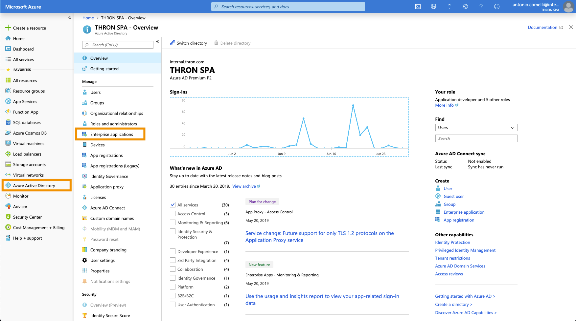The width and height of the screenshot is (576, 321).
Task: Click the Find search input field
Action: [x=476, y=139]
